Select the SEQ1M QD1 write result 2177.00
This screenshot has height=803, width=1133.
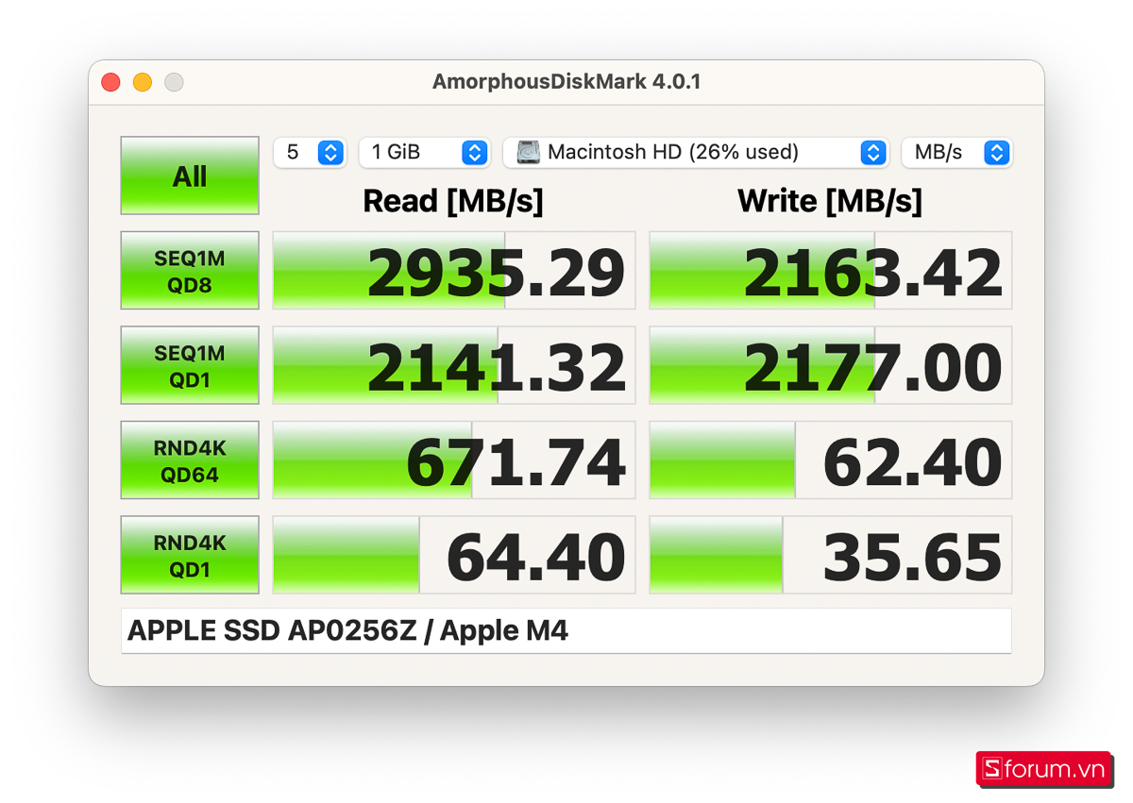[831, 365]
